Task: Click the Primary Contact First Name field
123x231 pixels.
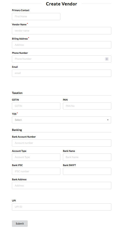Action: click(36, 17)
